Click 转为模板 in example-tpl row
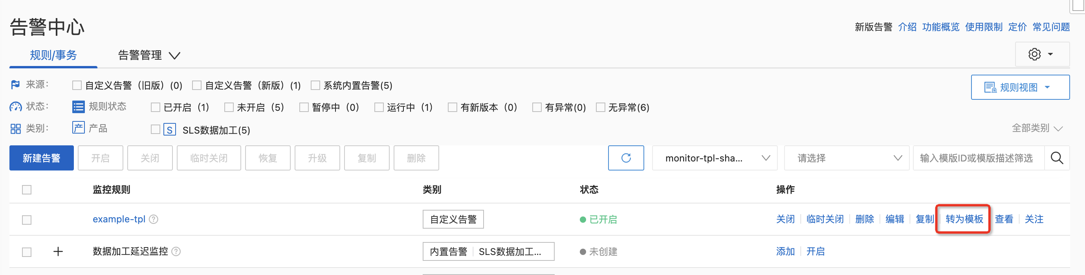Viewport: 1085px width, 275px height. click(964, 219)
